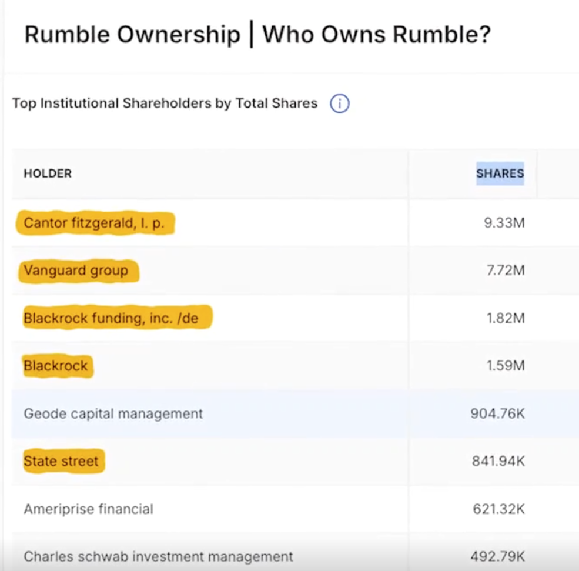The height and width of the screenshot is (571, 579).
Task: Click the 1.82M shares value
Action: coord(504,319)
